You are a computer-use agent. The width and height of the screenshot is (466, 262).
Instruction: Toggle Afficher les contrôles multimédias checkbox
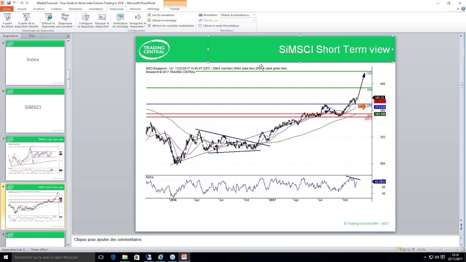pos(149,26)
